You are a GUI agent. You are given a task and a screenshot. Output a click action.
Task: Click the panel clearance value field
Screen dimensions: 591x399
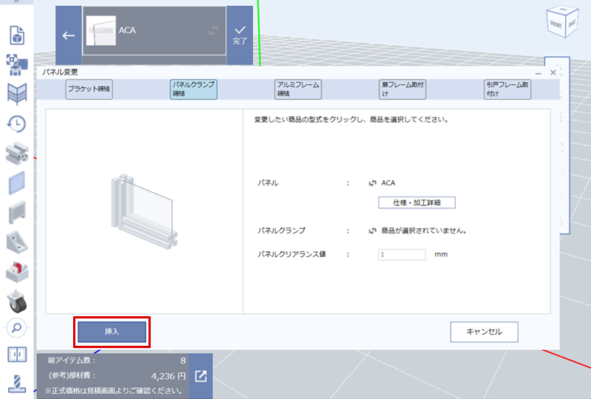coord(402,254)
